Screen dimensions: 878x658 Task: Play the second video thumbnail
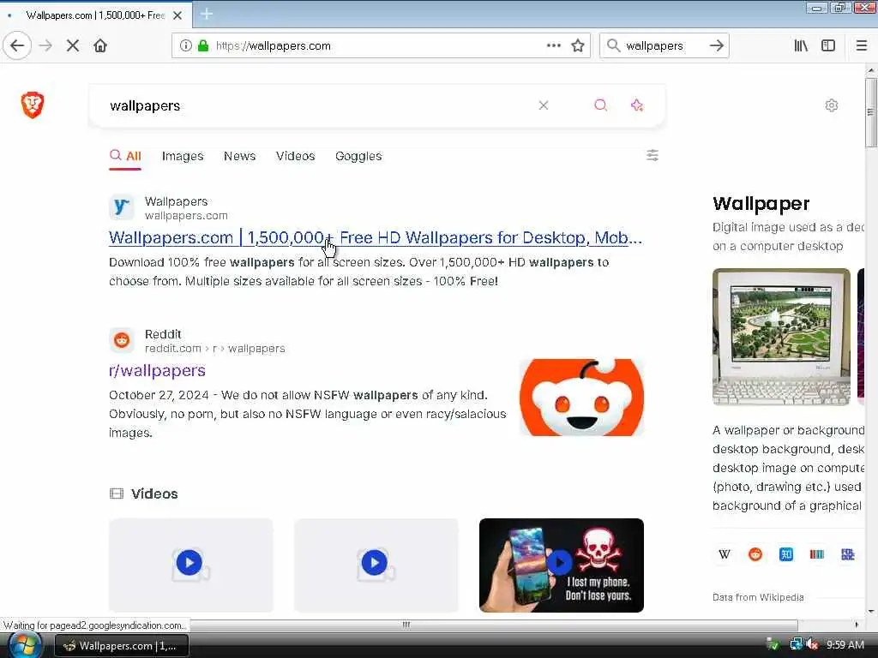[x=376, y=565]
